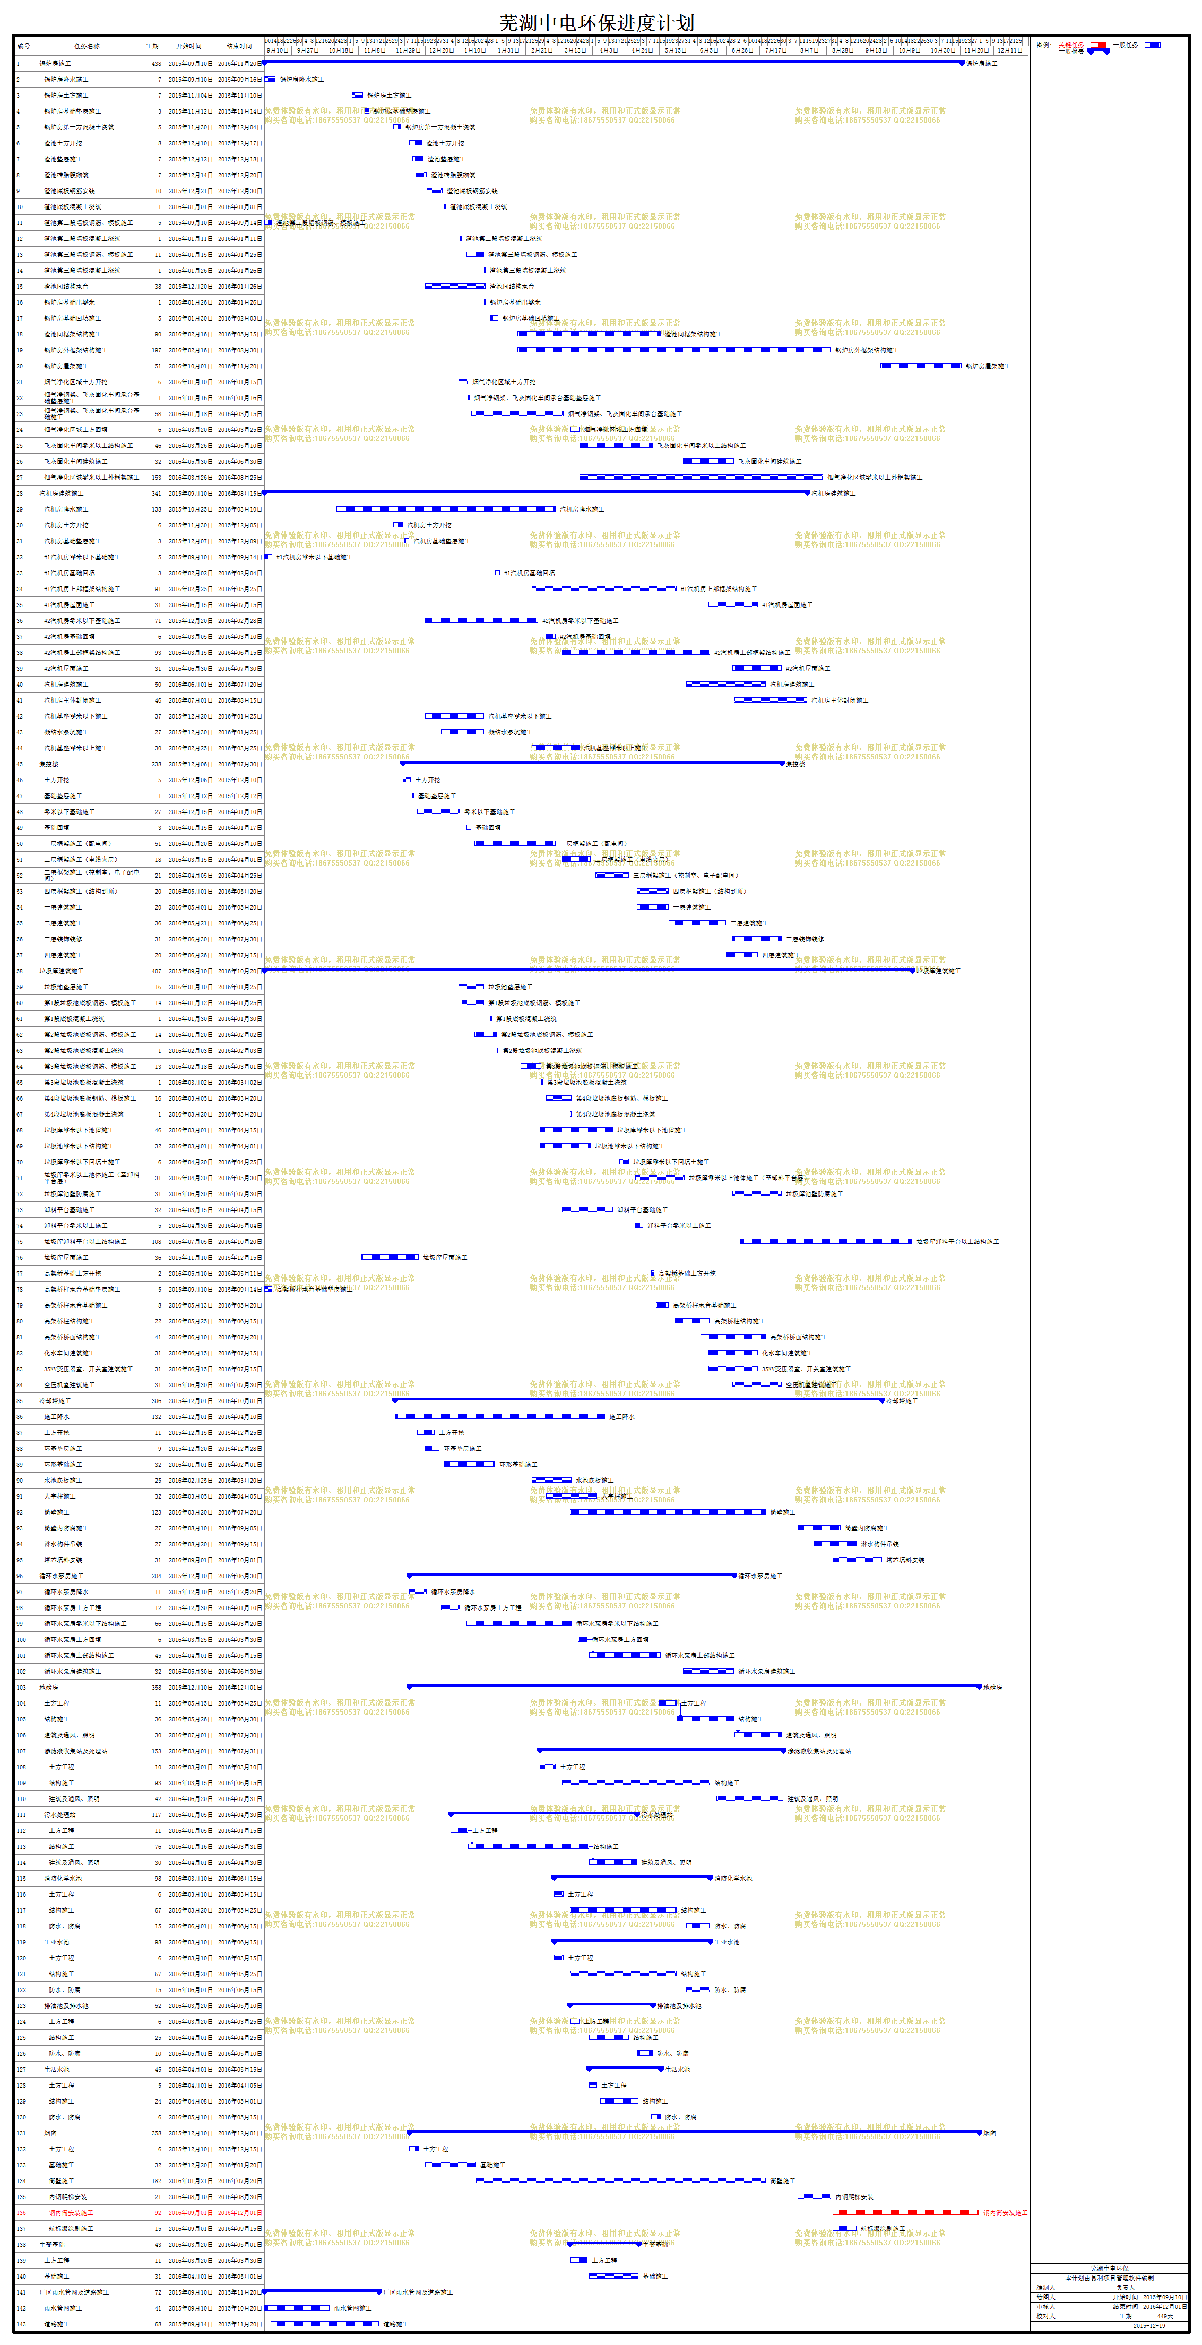
Task: Click the 开始时间 column header
Action: (188, 46)
